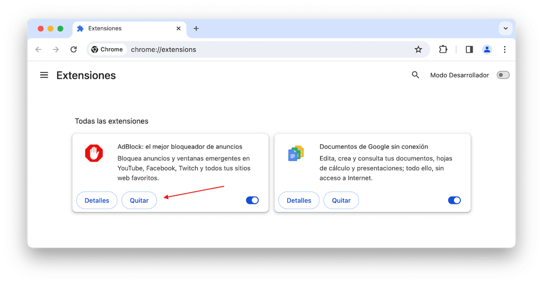Open the Extensions puzzle toolbar icon

point(443,49)
